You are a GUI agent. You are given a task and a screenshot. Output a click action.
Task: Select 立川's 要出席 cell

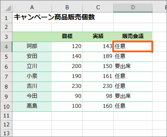[x=133, y=67]
